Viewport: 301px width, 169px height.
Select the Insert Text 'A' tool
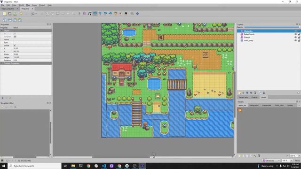(x=126, y=14)
